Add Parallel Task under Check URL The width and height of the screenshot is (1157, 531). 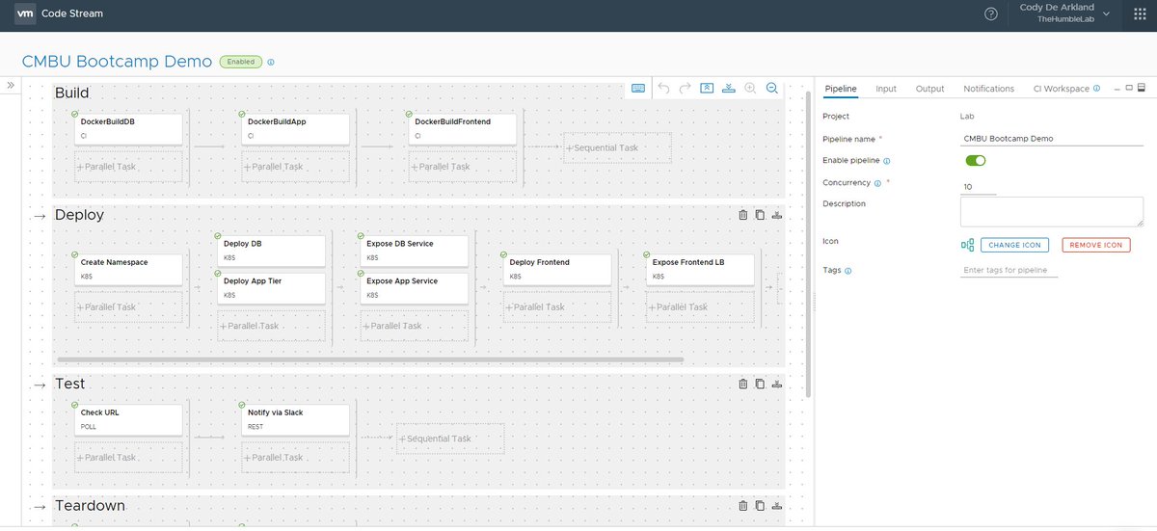[x=128, y=457]
